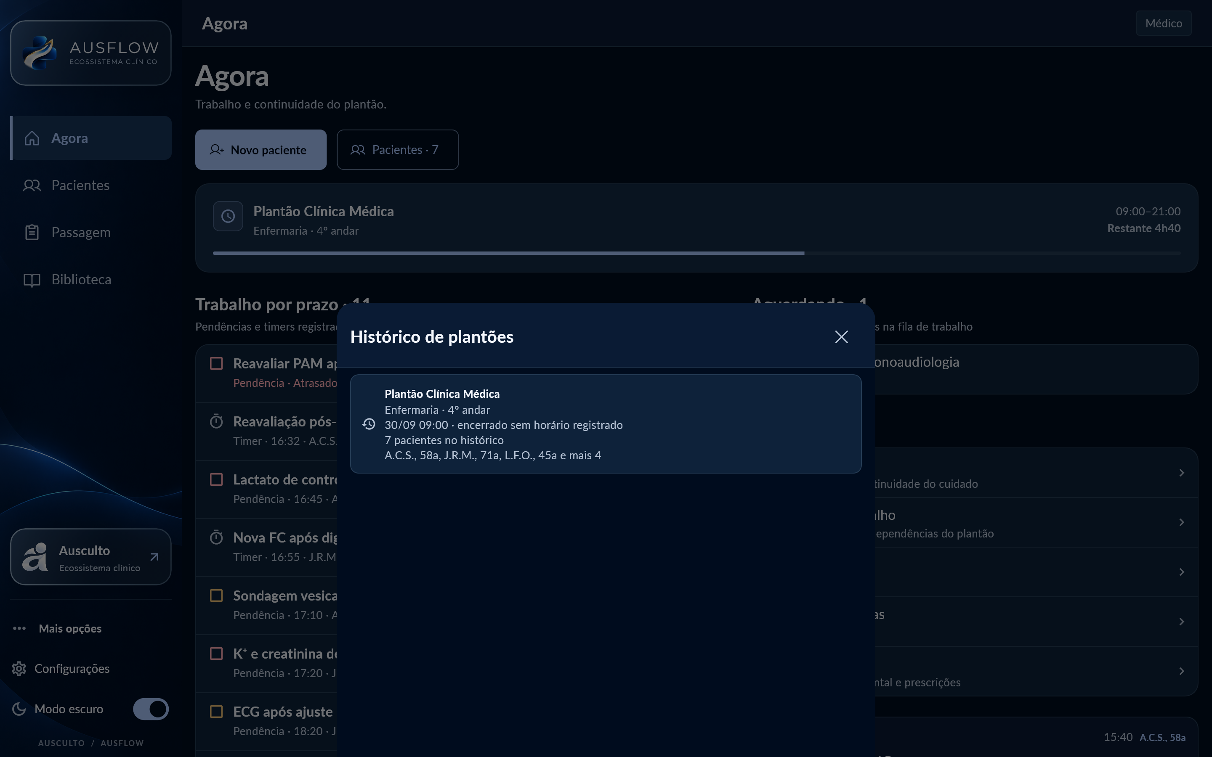Screen dimensions: 1212x757
Task: Check the K⁺ e creatinina checkbox
Action: coord(216,654)
